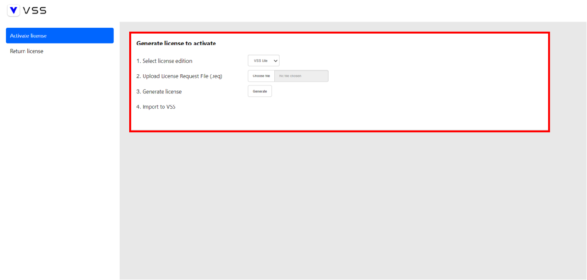Click the VSS logo icon
Image resolution: width=587 pixels, height=280 pixels.
13,10
